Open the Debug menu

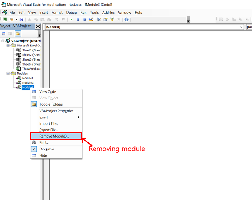[71, 13]
